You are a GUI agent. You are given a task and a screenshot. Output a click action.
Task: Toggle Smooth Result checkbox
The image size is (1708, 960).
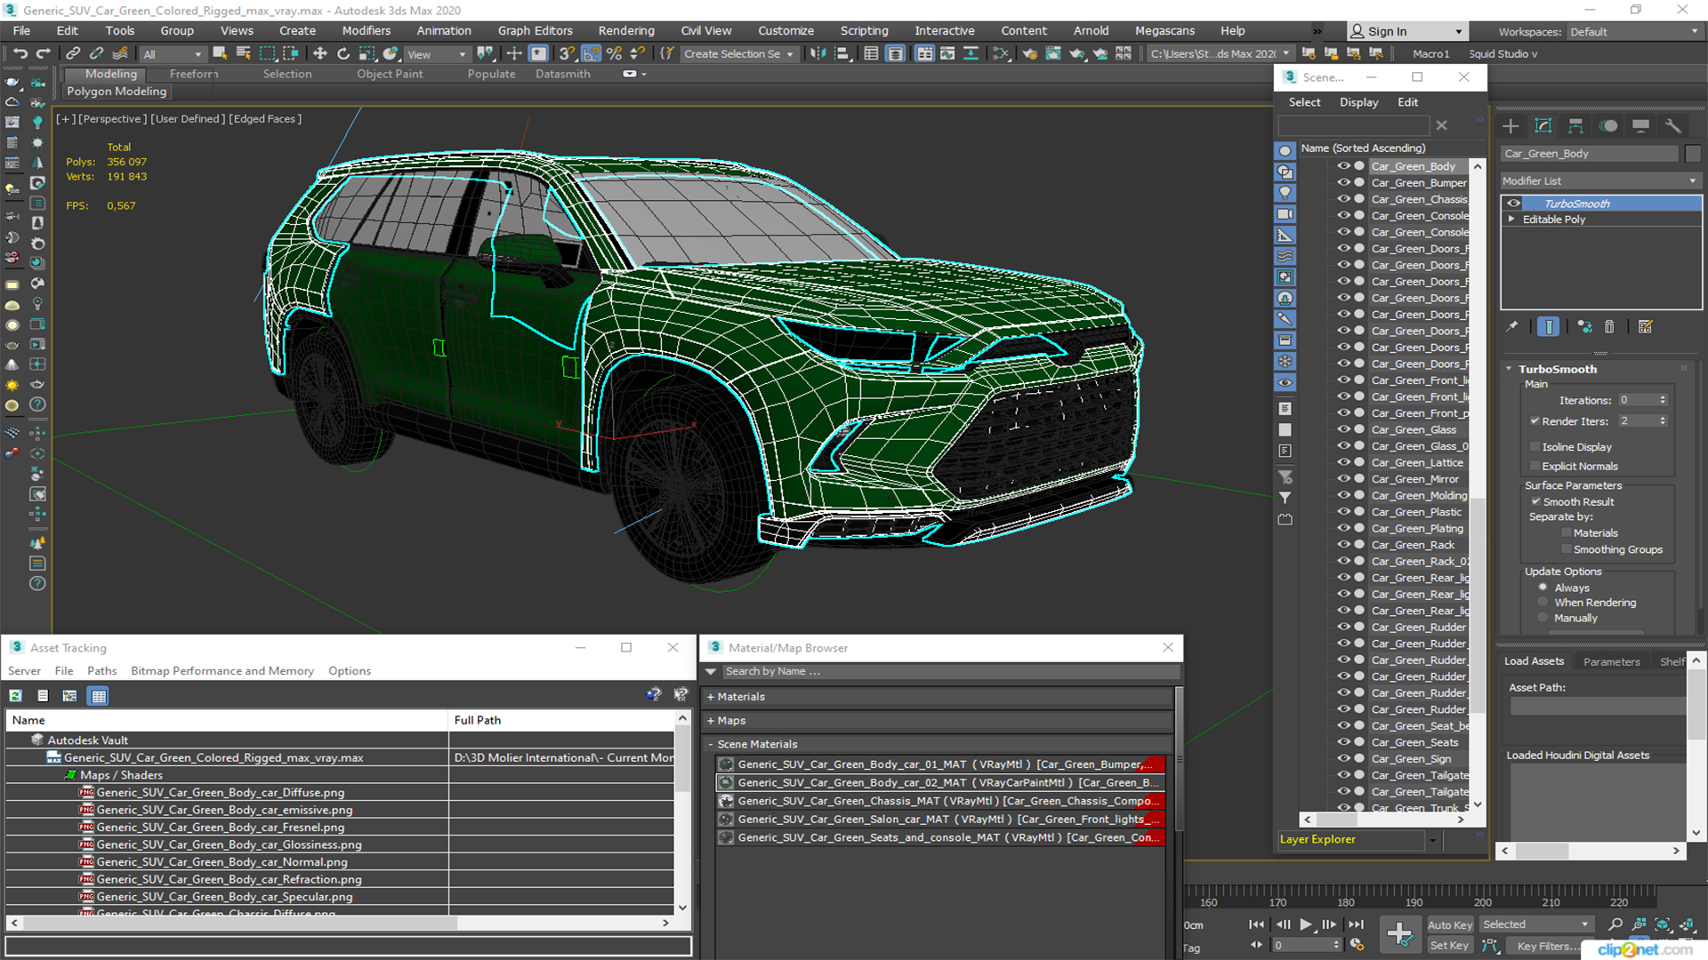click(1535, 502)
